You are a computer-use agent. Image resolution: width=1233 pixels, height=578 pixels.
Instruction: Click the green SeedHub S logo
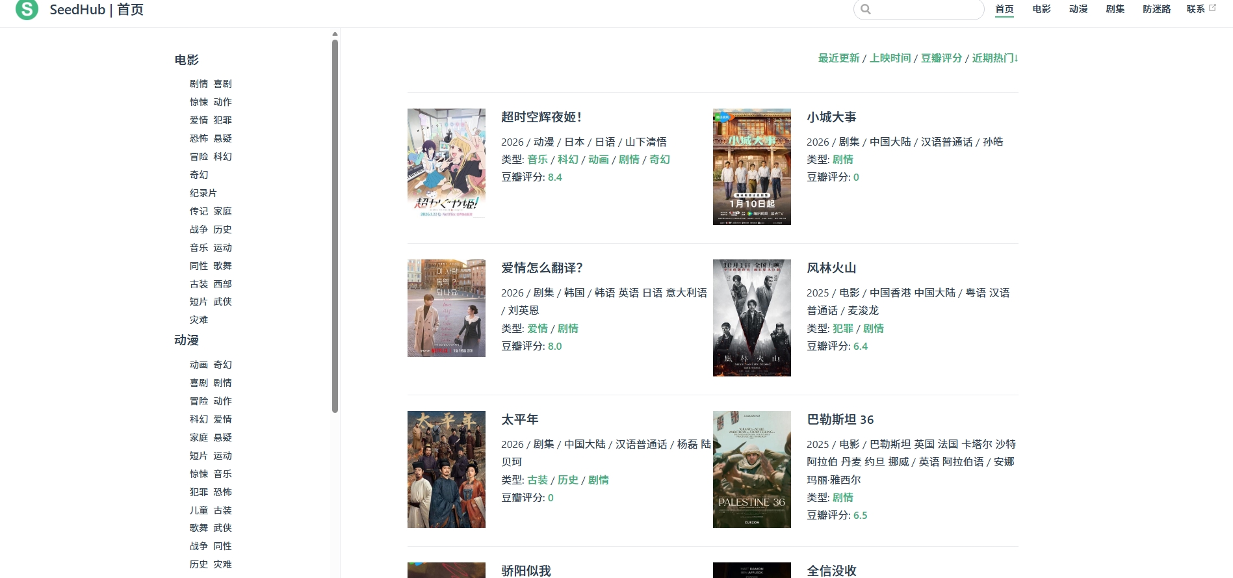tap(27, 9)
